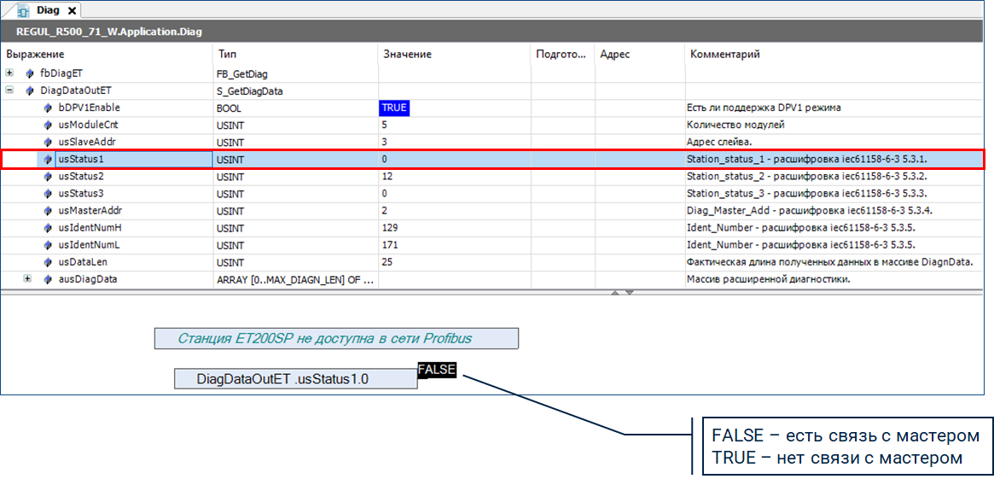The width and height of the screenshot is (994, 479).
Task: Click the DiagDataOutET .usStatus1.0 field
Action: point(295,379)
